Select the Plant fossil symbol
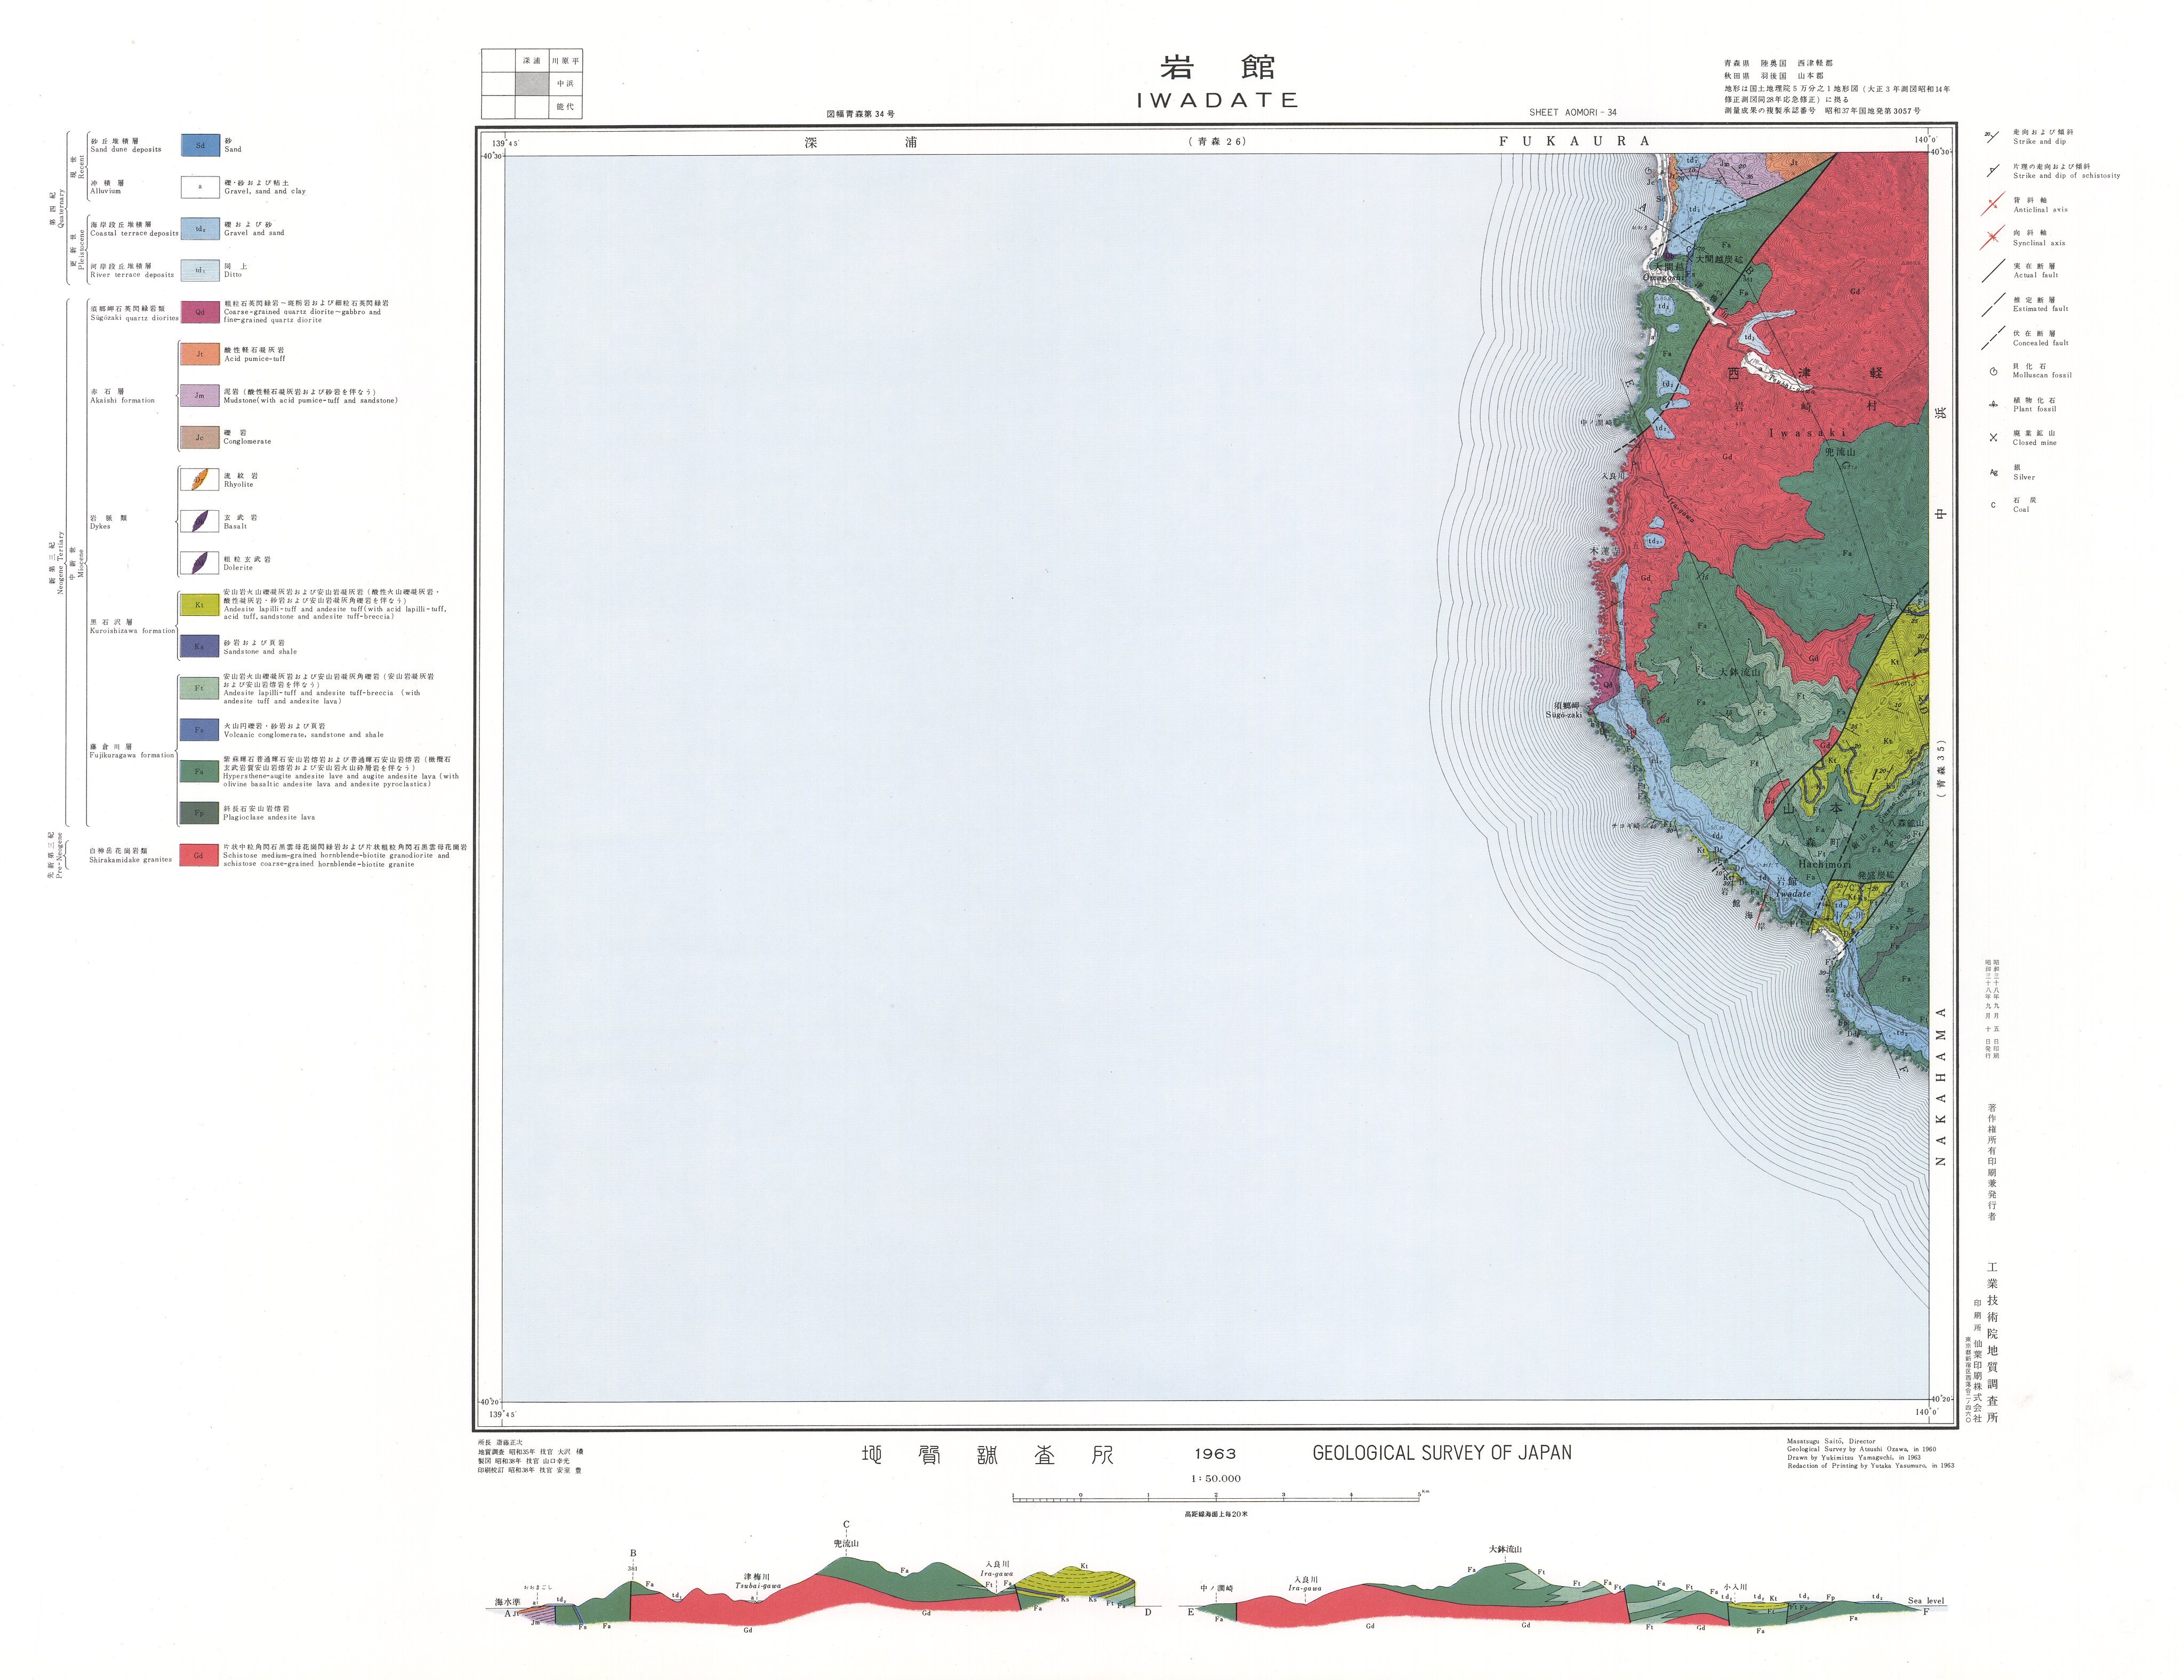 [x=1993, y=405]
